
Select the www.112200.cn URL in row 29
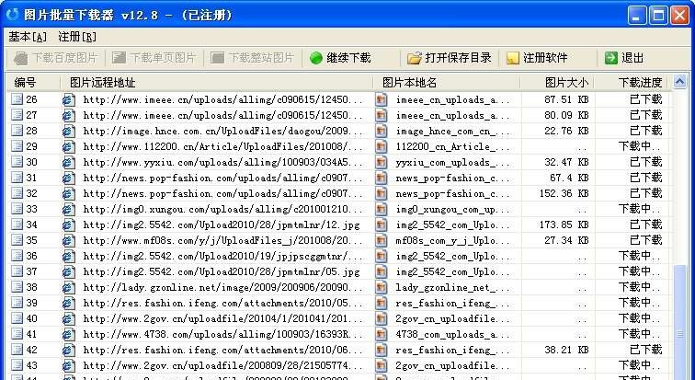coord(223,146)
